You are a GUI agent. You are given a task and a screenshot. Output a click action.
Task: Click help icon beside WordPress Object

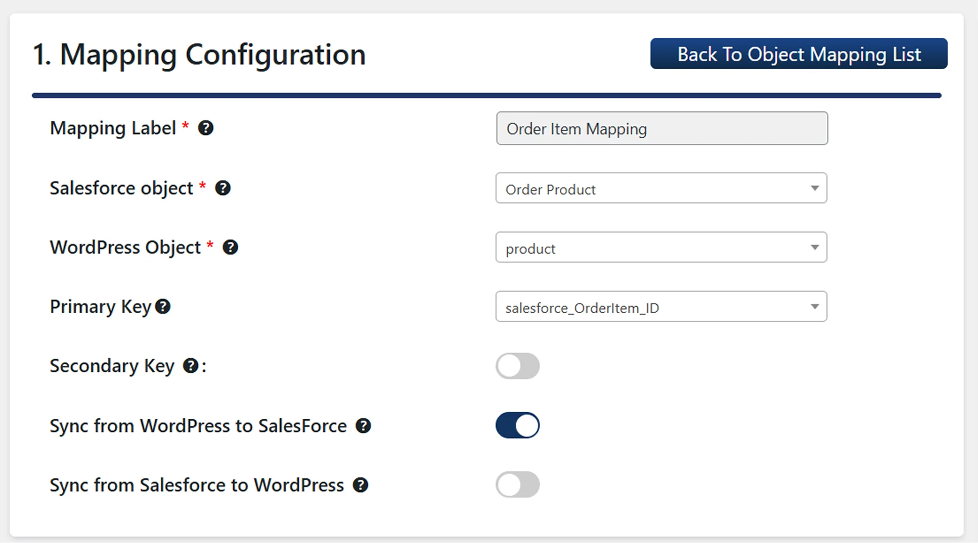[230, 248]
